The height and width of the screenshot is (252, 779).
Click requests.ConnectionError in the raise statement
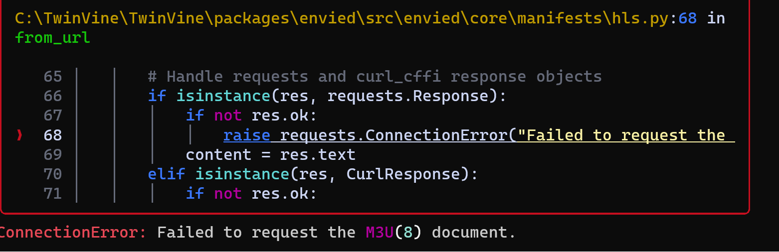[x=393, y=135]
